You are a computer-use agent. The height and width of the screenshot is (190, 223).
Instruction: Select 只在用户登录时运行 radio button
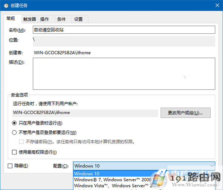14,123
